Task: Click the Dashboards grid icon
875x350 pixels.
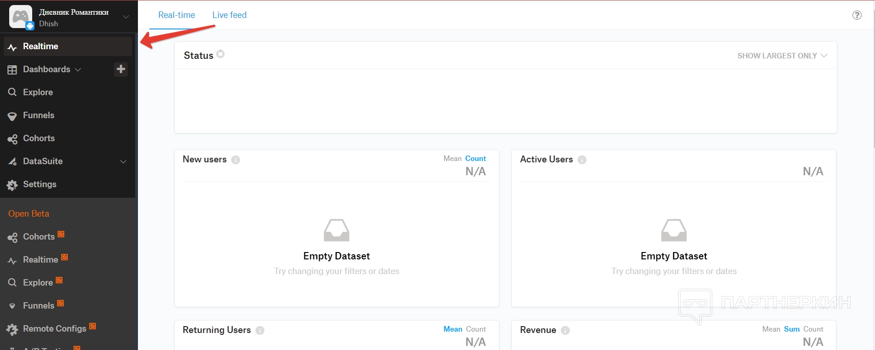Action: (12, 69)
